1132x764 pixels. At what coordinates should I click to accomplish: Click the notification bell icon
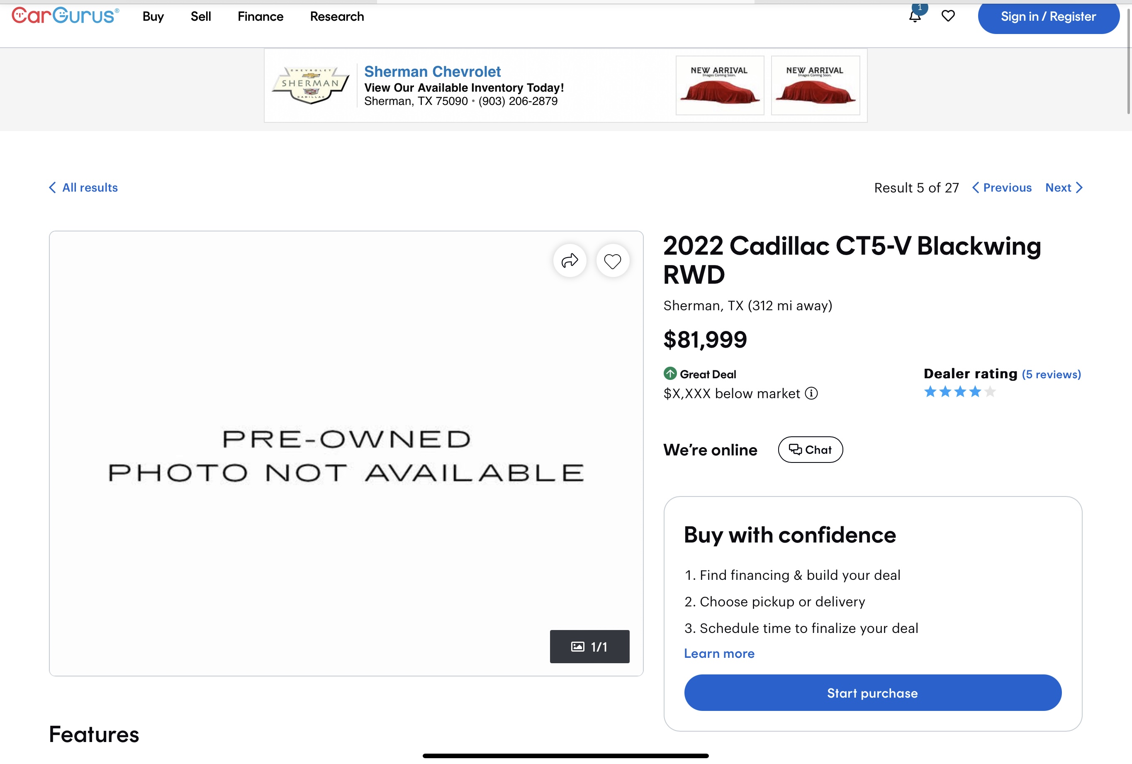(915, 16)
